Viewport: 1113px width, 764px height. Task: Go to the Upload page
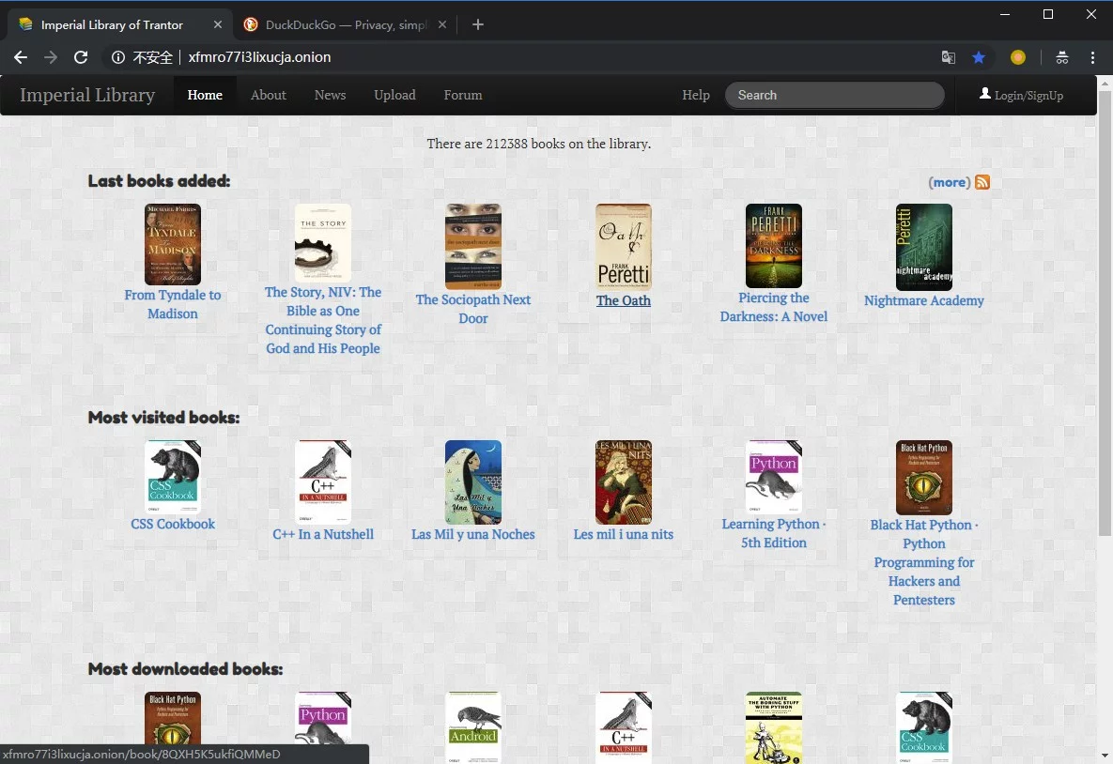394,95
